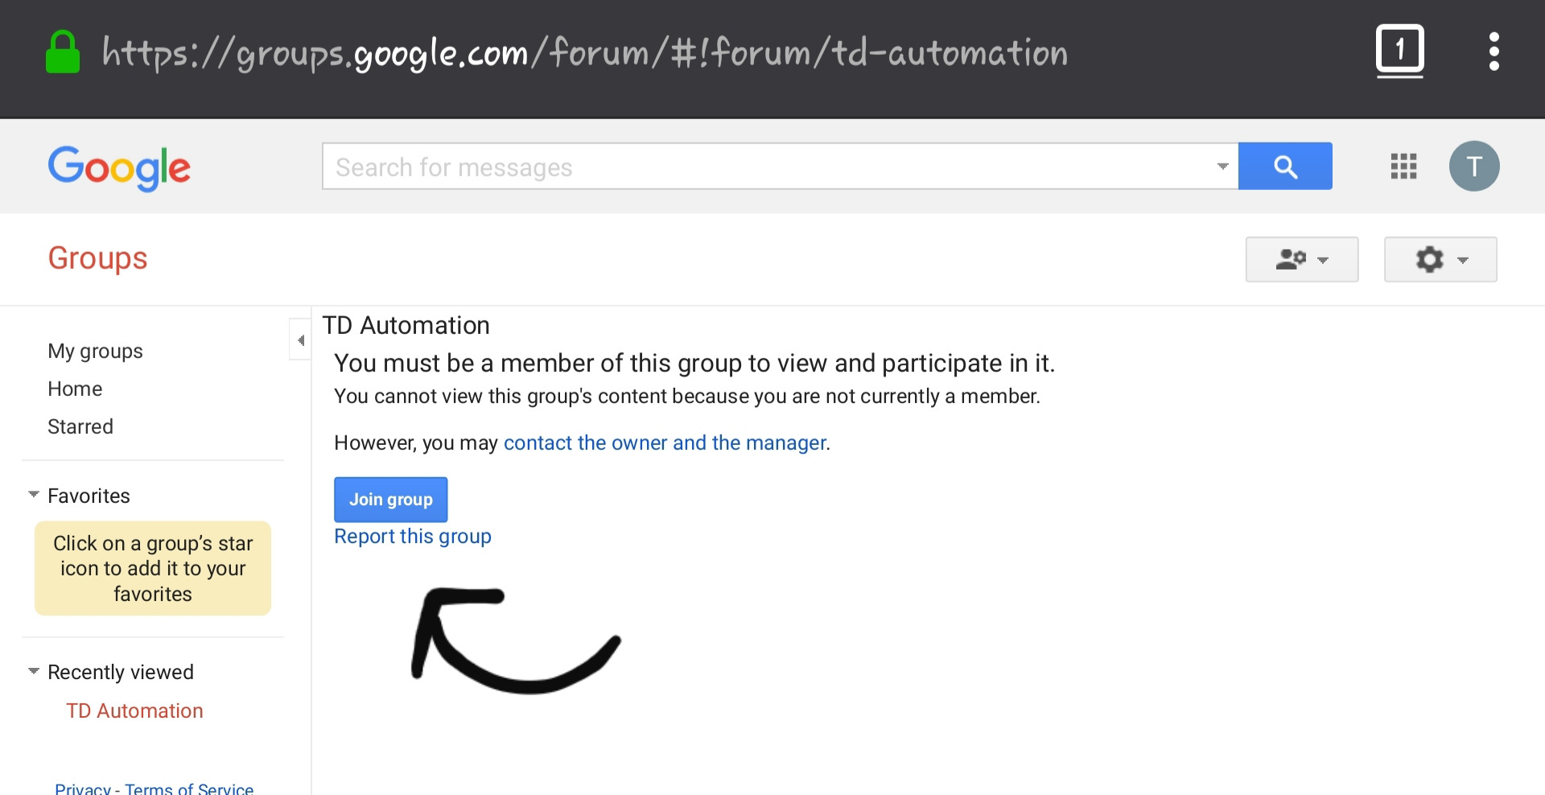The image size is (1545, 795).
Task: Open the membership settings dropdown
Action: point(1301,259)
